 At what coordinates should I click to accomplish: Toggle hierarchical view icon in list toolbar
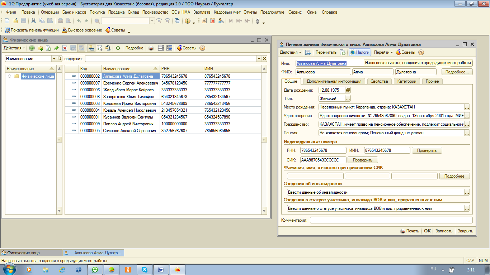click(91, 48)
